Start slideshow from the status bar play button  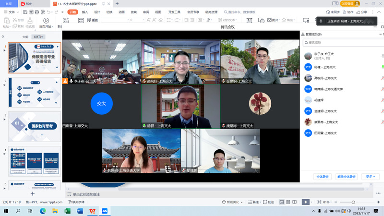point(305,202)
